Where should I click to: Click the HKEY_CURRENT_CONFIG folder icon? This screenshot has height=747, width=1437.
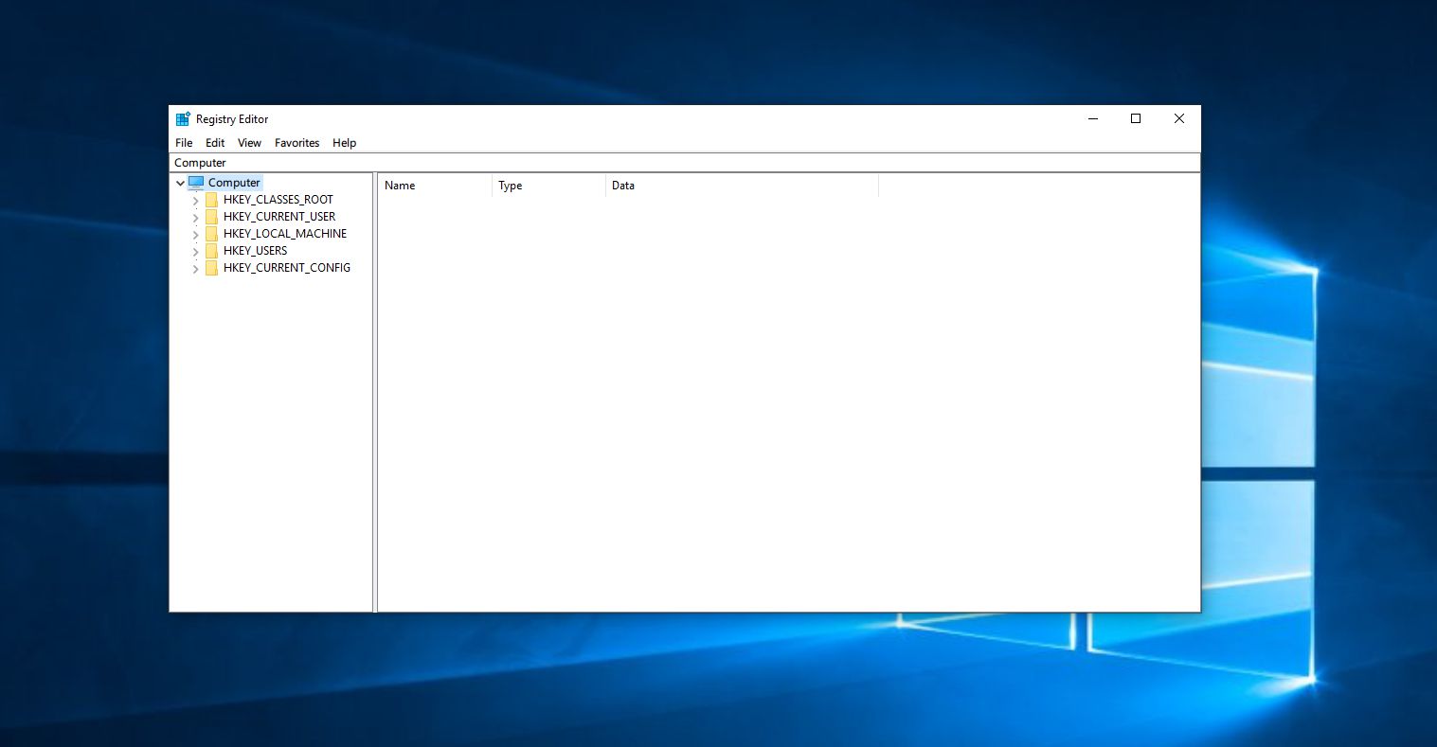click(211, 268)
